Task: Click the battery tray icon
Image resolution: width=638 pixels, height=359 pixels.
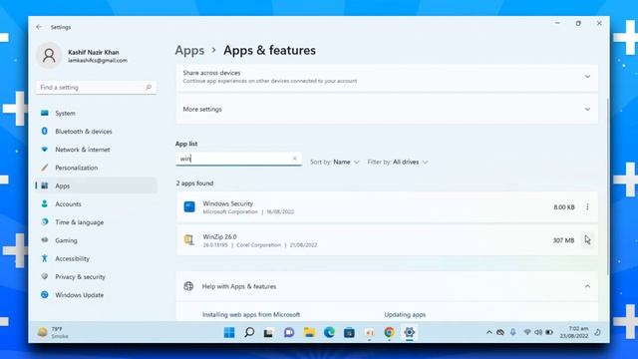Action: 549,332
